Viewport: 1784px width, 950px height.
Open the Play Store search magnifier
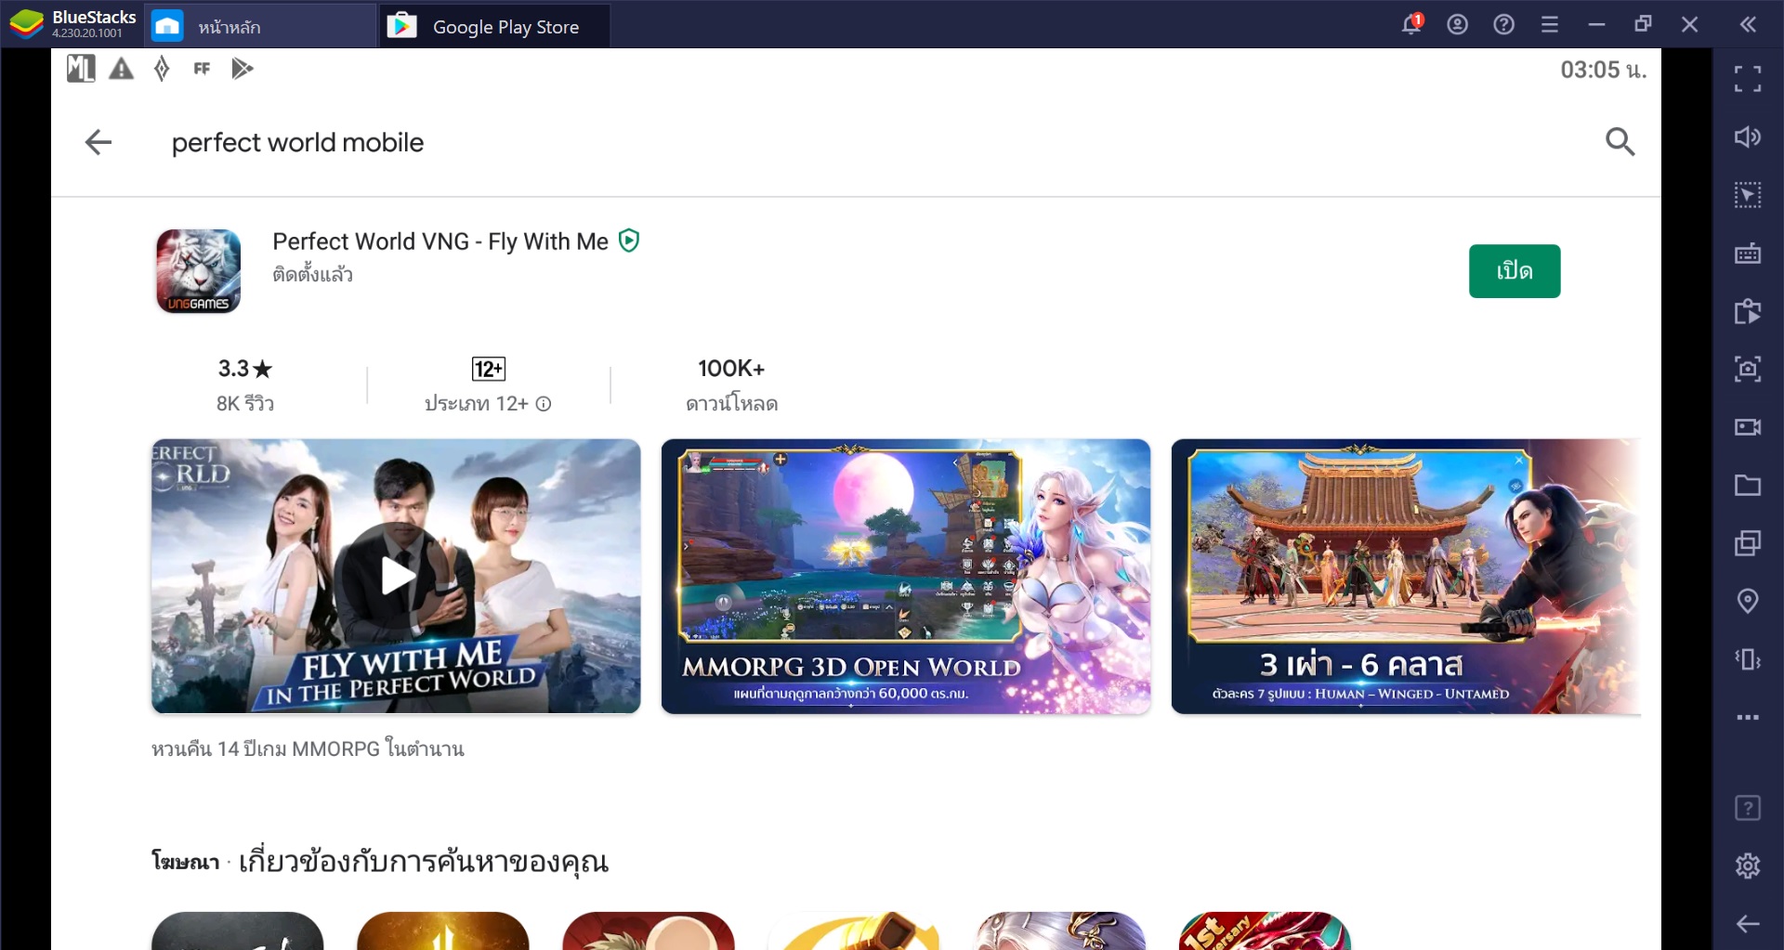tap(1620, 142)
